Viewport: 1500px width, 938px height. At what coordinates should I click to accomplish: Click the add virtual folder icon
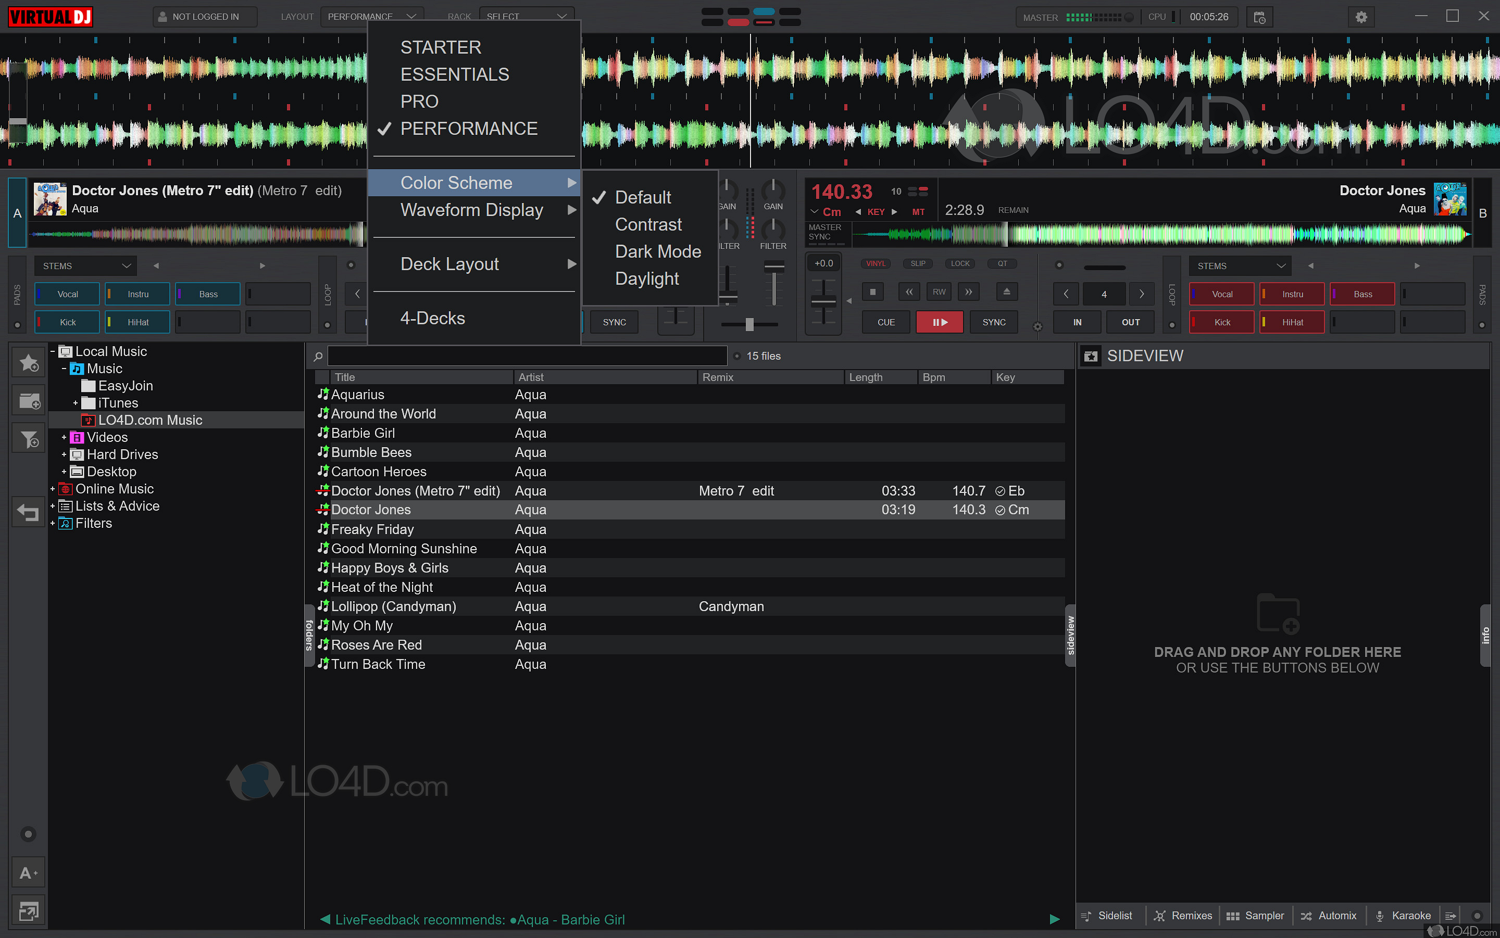[x=29, y=401]
